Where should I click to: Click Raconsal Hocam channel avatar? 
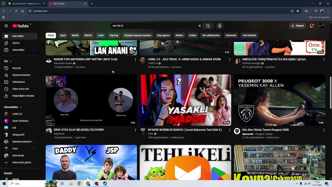(x=49, y=61)
